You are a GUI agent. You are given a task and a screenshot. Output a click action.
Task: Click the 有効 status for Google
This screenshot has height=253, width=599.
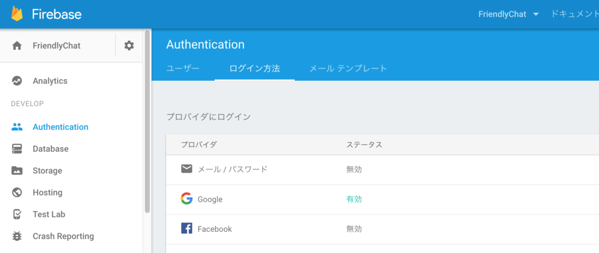[x=354, y=199]
